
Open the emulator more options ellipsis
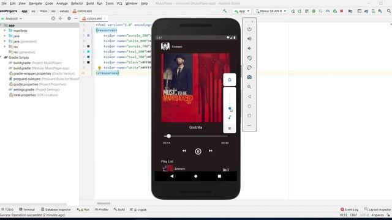[249, 125]
